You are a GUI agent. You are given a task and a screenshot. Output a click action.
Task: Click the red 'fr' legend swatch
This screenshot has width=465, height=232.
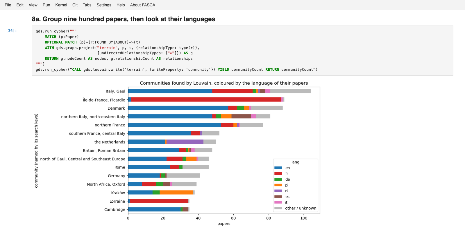(278, 174)
